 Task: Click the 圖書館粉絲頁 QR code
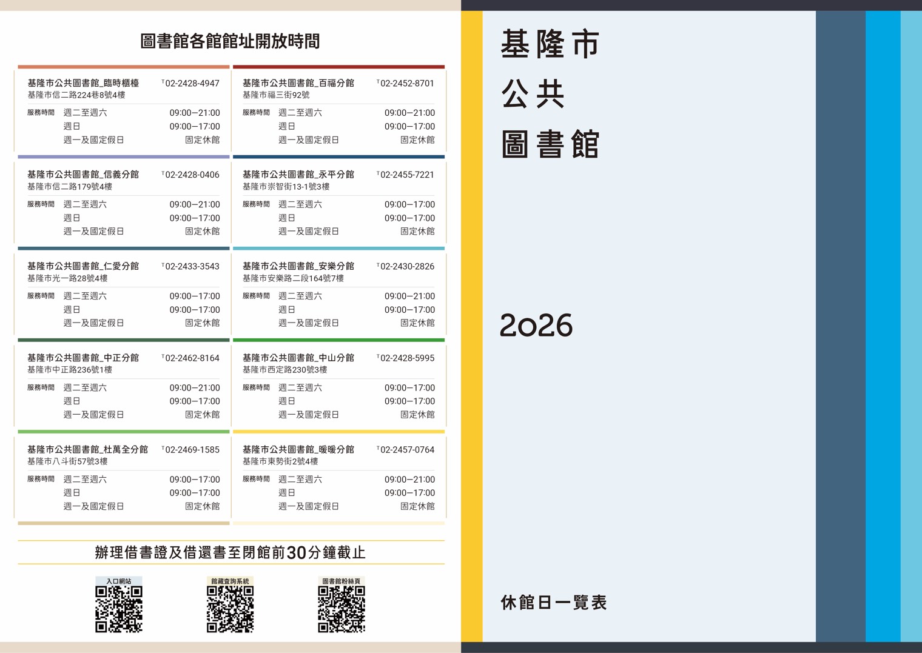(342, 609)
